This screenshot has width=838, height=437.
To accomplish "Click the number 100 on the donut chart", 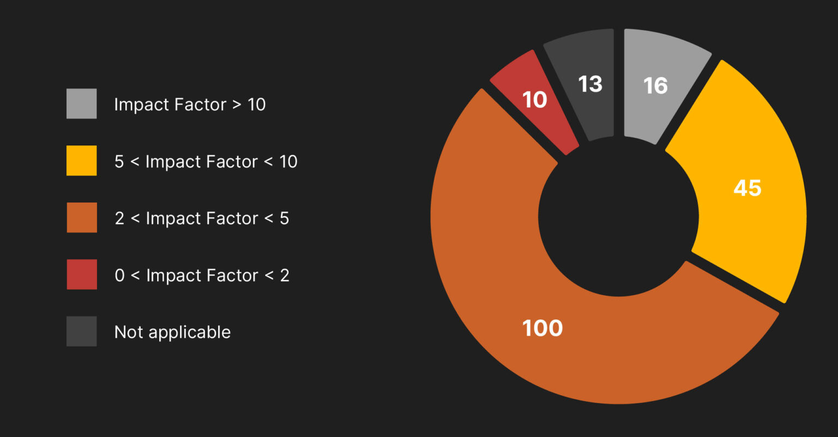I will (542, 328).
